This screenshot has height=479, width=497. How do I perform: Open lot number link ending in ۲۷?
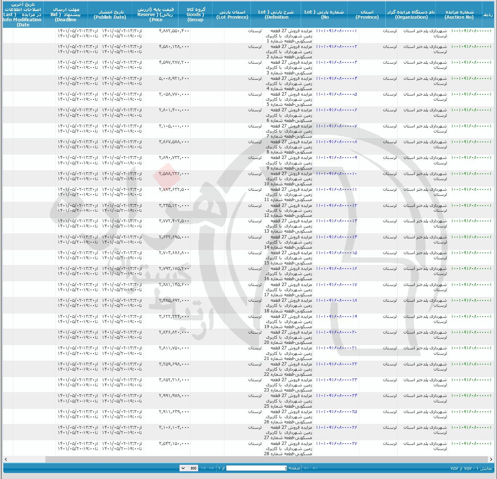coord(336,443)
